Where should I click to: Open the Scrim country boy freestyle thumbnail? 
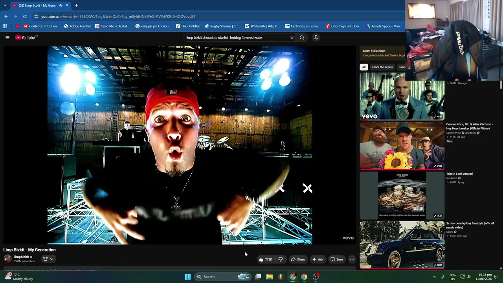point(402,244)
